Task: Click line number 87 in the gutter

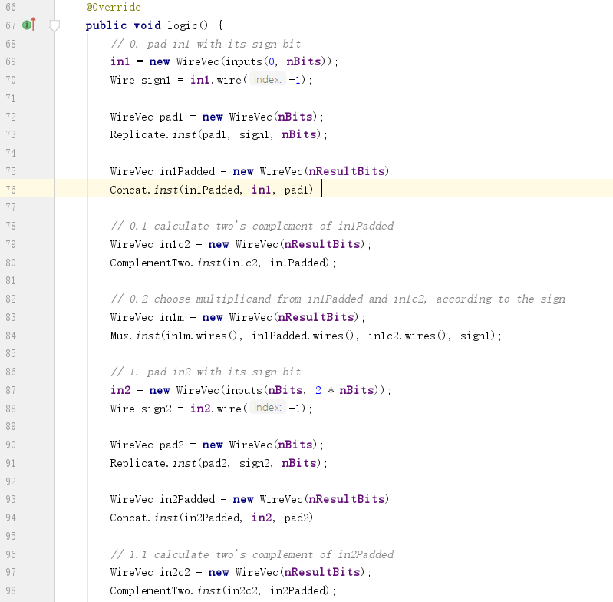Action: tap(11, 390)
